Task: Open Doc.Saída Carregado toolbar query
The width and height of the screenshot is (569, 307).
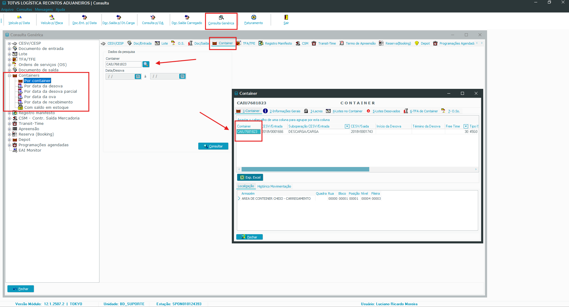Action: tap(187, 20)
